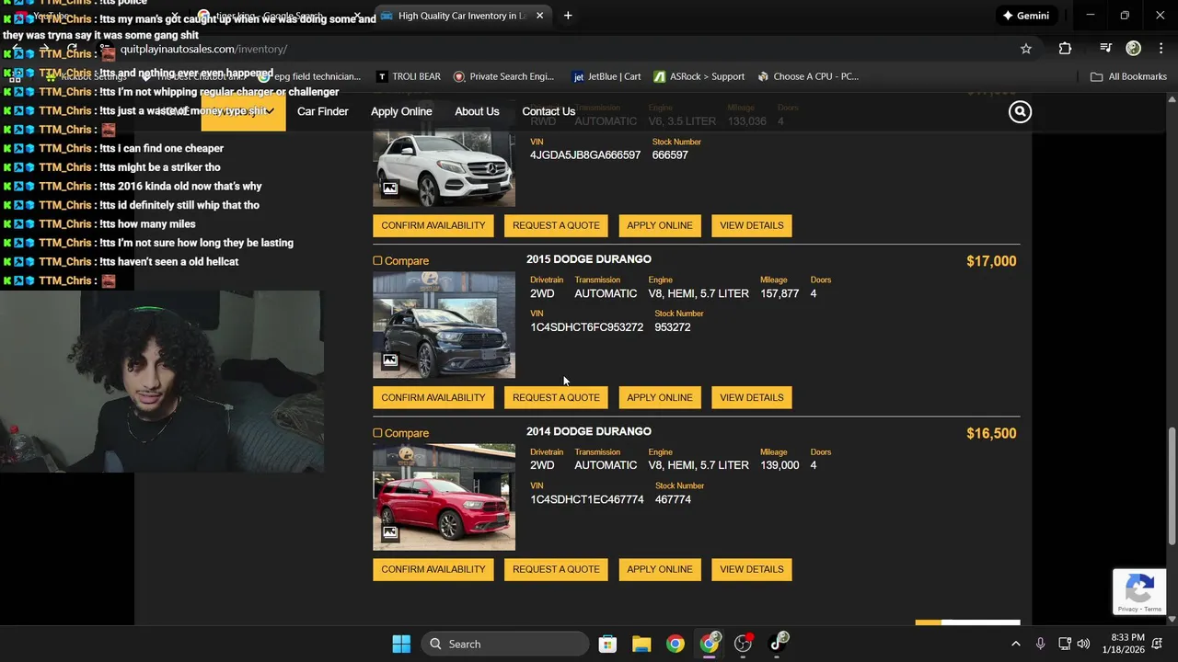This screenshot has width=1178, height=662.
Task: Click the microphone tray icon
Action: point(1040,644)
